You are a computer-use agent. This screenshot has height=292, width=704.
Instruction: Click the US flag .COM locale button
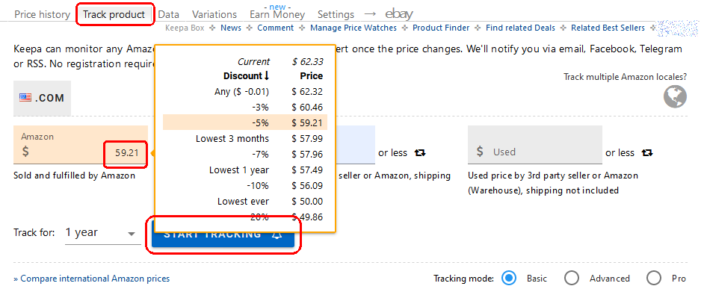pyautogui.click(x=42, y=98)
